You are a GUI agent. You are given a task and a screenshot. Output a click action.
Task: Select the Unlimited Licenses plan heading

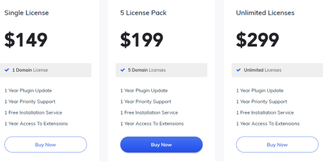pyautogui.click(x=266, y=13)
